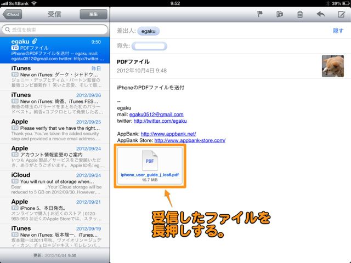The image size is (351, 263).
Task: Open iTunes mail dated 2012/09/26
Action: click(x=55, y=104)
